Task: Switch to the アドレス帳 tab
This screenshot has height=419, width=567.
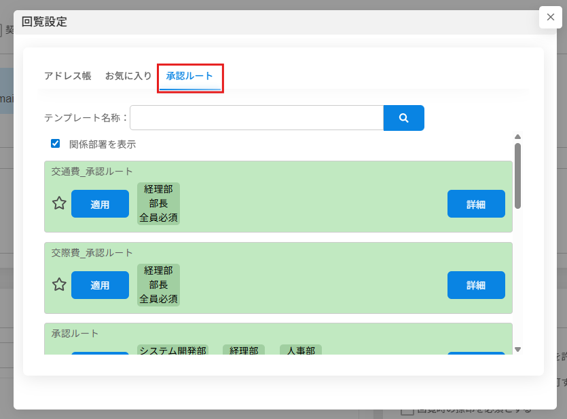Action: (67, 76)
